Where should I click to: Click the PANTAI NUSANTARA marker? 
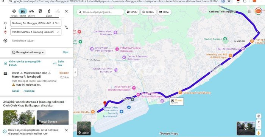[x=243, y=49]
